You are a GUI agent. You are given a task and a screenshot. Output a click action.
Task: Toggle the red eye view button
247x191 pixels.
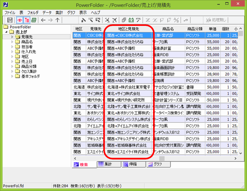[x=20, y=20]
